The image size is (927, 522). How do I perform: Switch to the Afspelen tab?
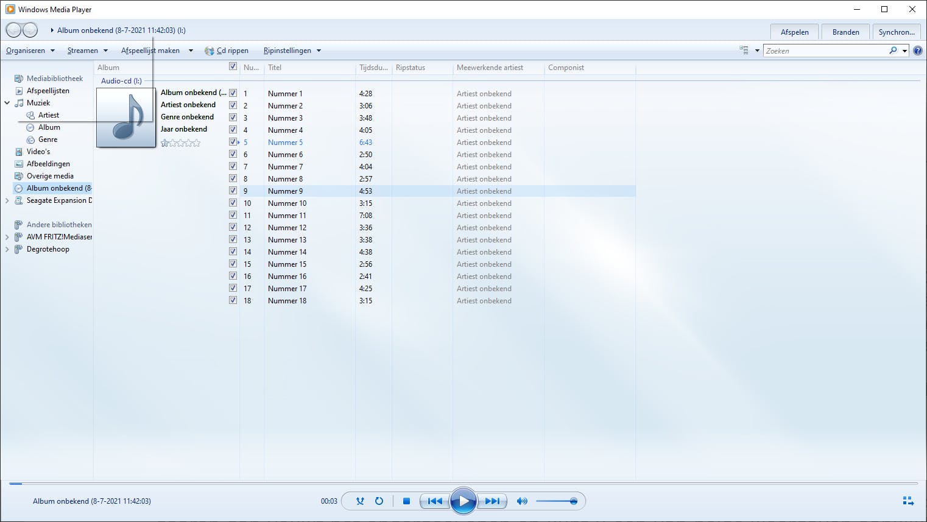point(795,32)
